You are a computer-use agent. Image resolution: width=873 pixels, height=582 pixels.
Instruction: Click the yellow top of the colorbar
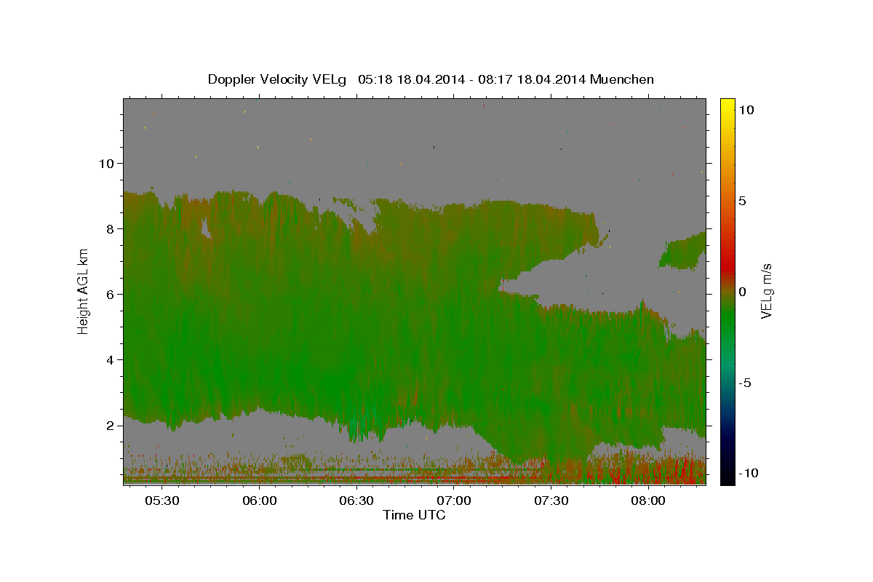(727, 105)
